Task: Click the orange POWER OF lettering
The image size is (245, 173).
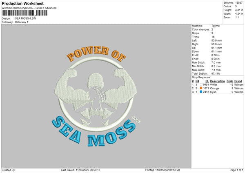Action: (96, 53)
